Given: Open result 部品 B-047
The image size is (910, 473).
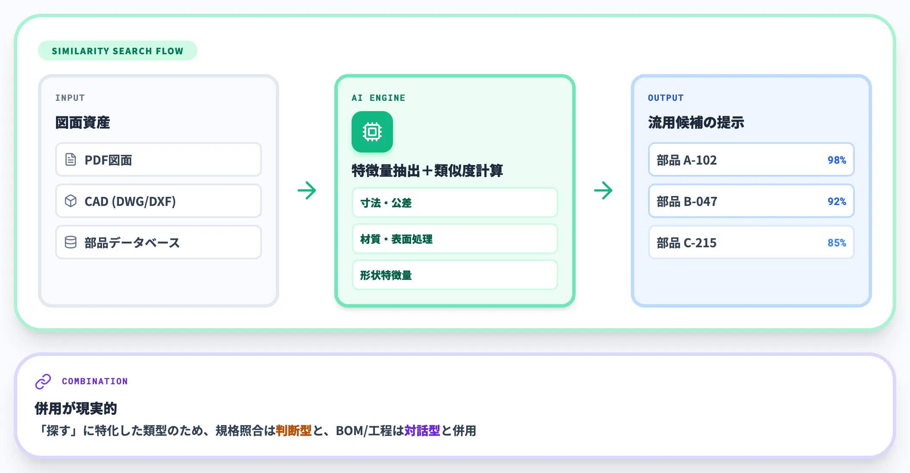Looking at the screenshot, I should pos(751,201).
